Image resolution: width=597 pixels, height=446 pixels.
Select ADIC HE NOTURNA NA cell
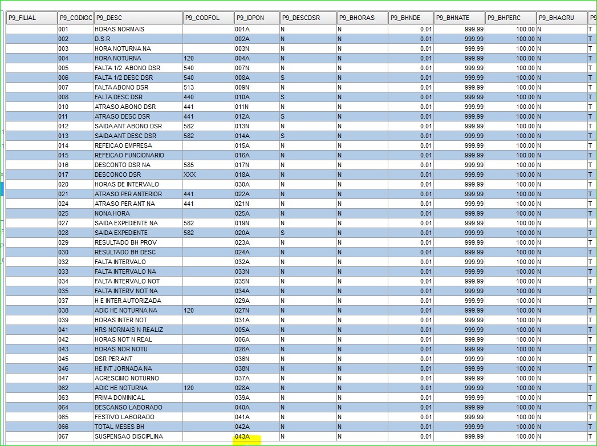138,311
